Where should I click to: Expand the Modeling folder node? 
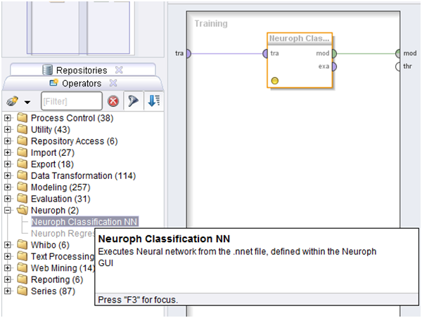[x=8, y=187]
